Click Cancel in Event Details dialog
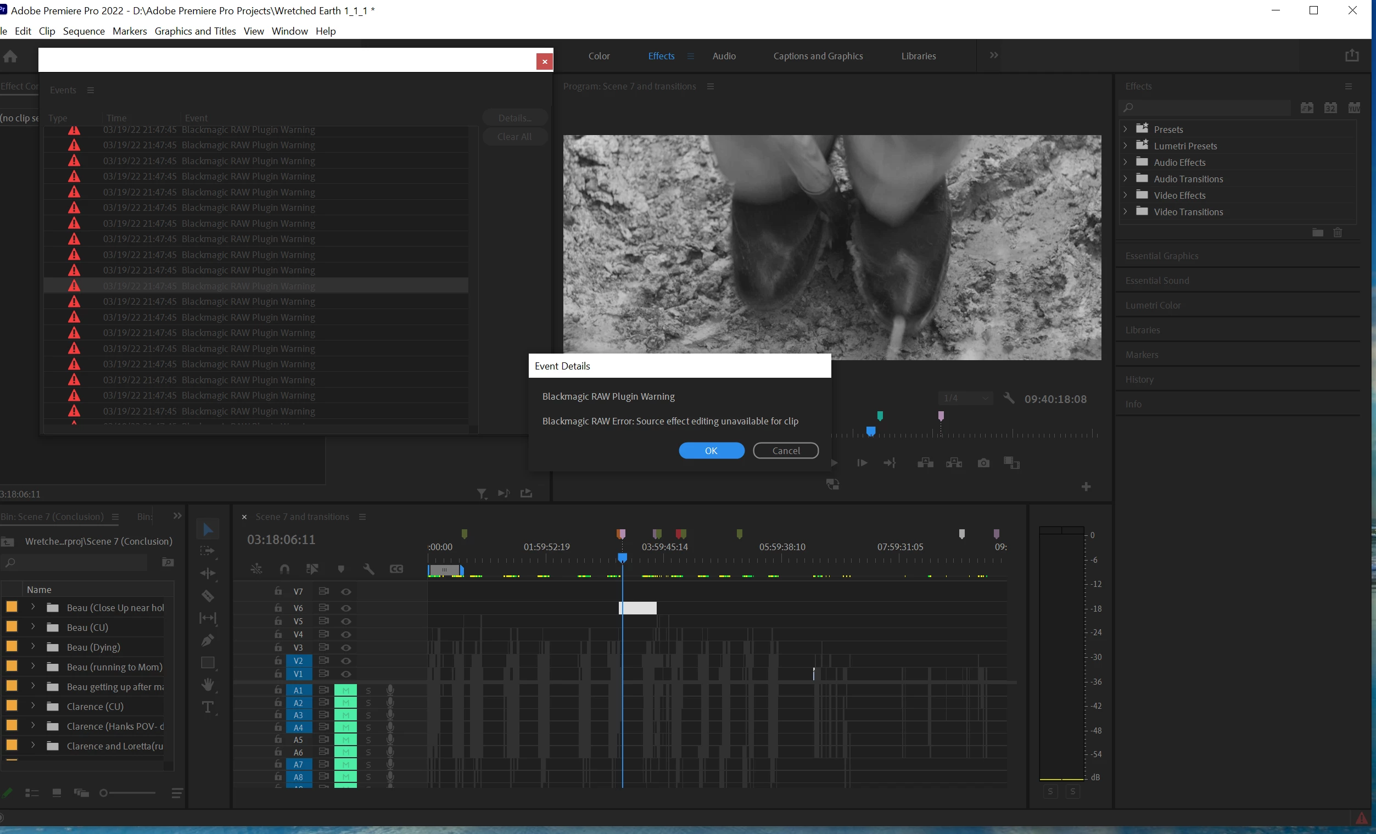Image resolution: width=1376 pixels, height=834 pixels. click(x=785, y=451)
